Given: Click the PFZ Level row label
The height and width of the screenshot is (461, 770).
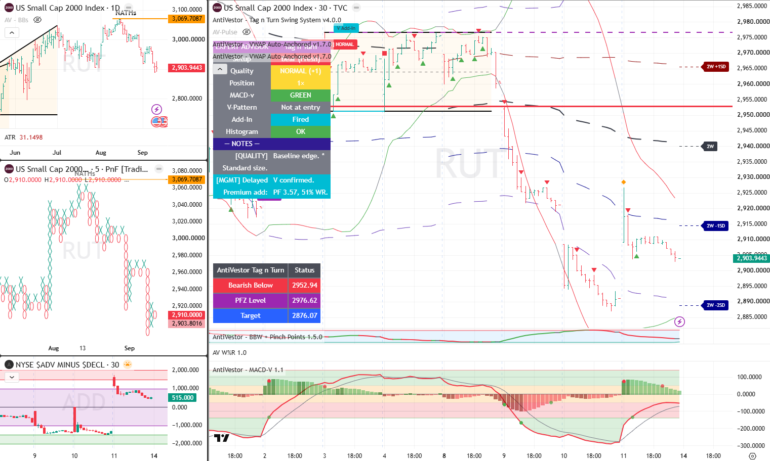Looking at the screenshot, I should [251, 300].
